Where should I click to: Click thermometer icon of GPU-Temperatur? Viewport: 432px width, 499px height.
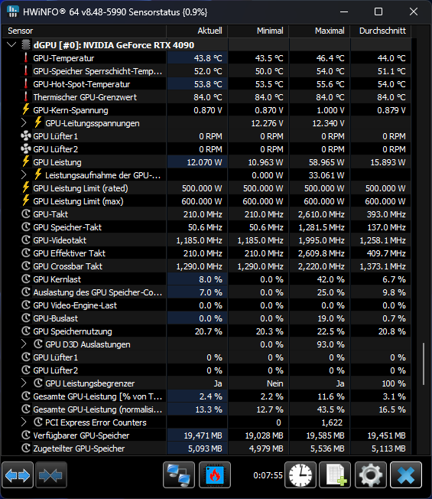[26, 58]
